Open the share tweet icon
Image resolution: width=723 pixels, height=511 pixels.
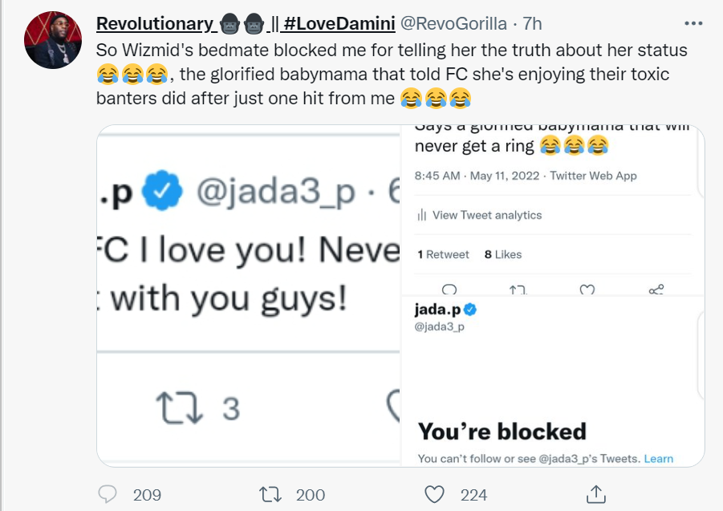(x=596, y=493)
